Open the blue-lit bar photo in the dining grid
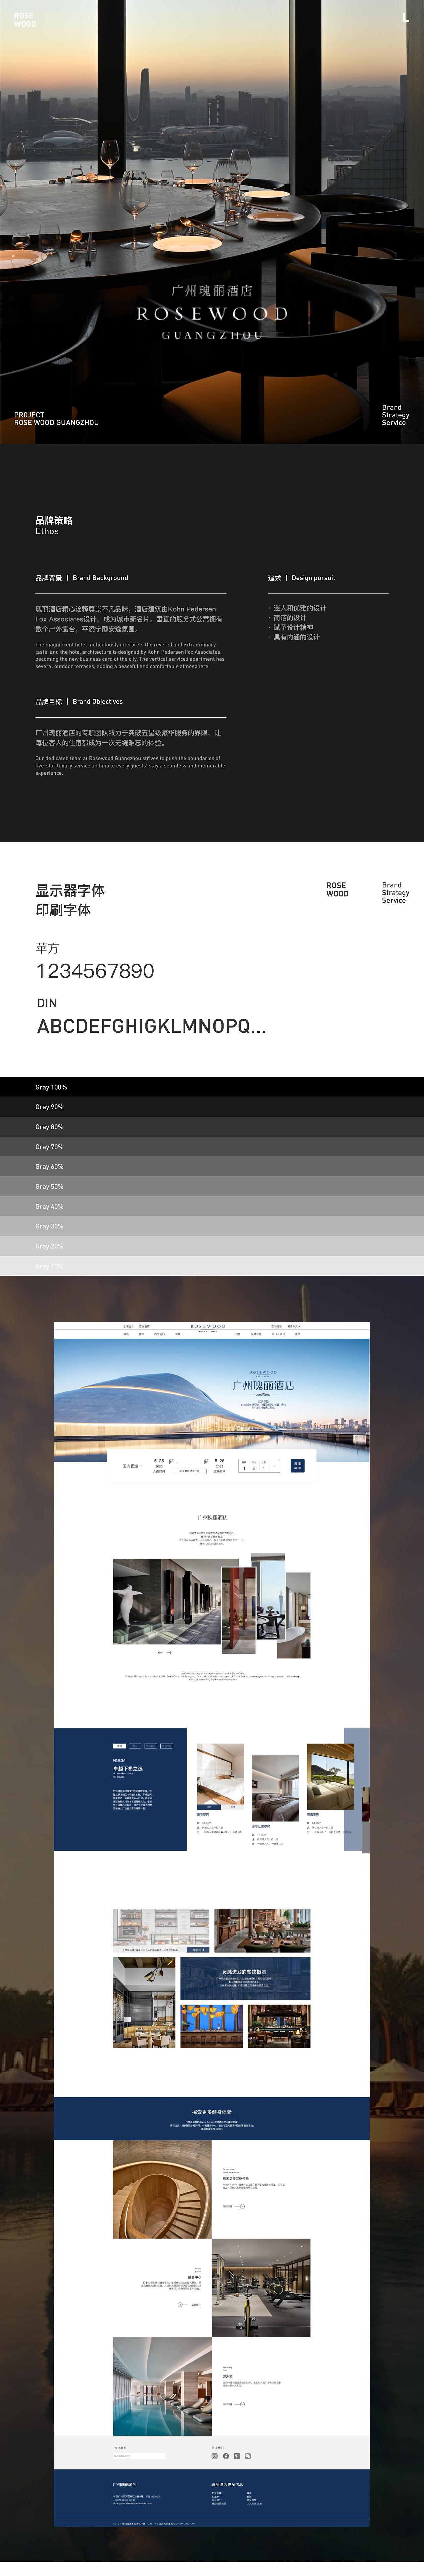Image resolution: width=424 pixels, height=2562 pixels. pyautogui.click(x=212, y=2026)
